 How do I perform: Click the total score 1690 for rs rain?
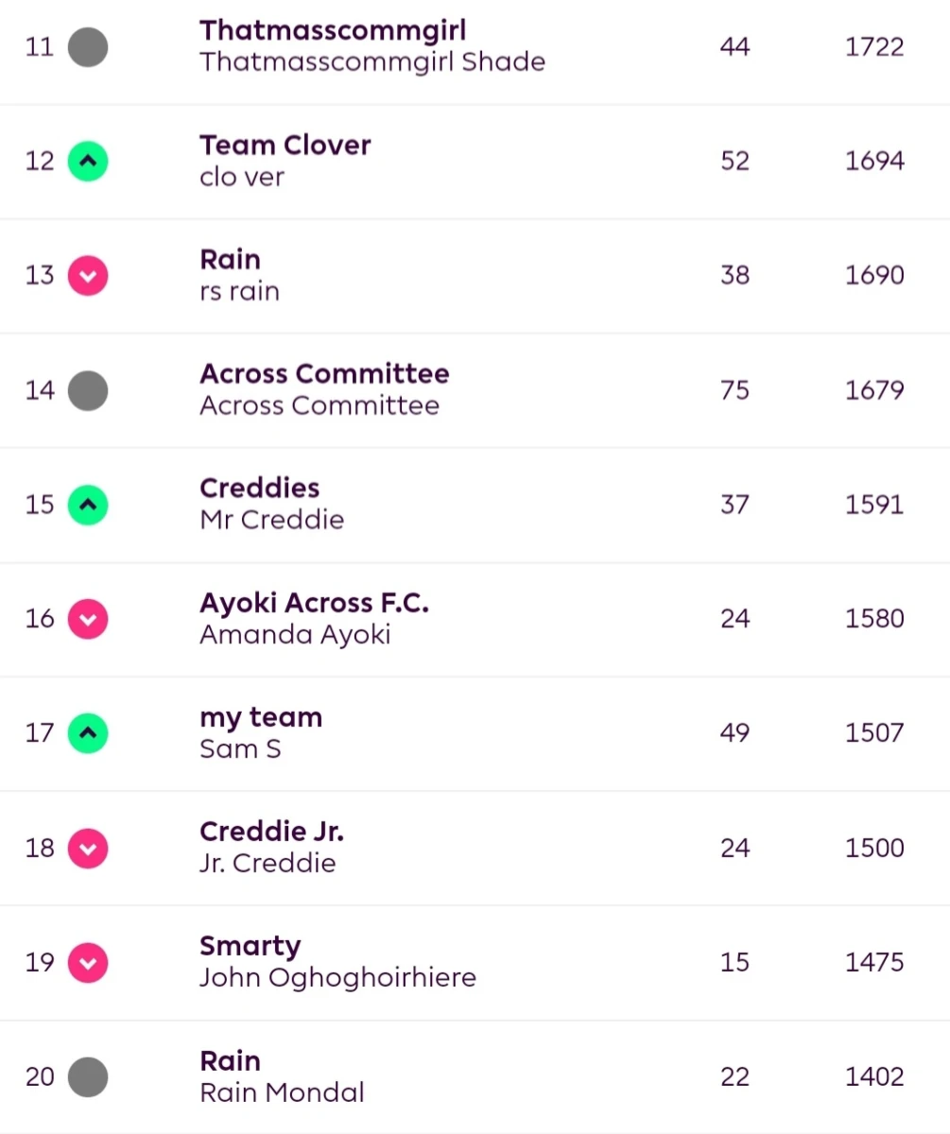coord(874,275)
